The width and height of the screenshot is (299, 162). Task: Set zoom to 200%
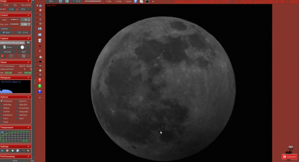(128, 2)
